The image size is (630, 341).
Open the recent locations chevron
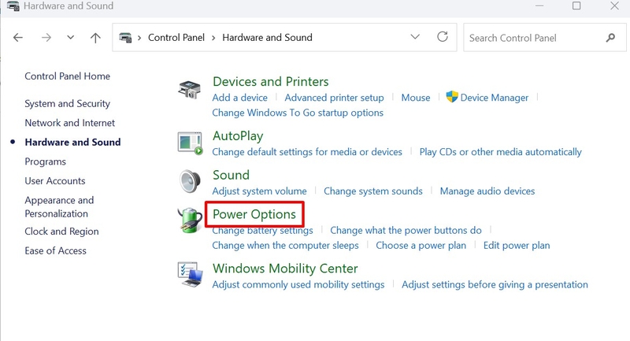(x=70, y=38)
